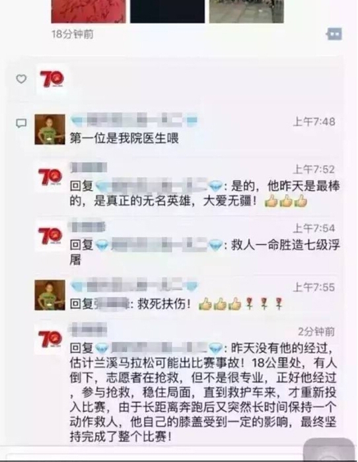Screen dimensions: 358x462
Task: Open the red photo thumbnail at top
Action: point(89,11)
